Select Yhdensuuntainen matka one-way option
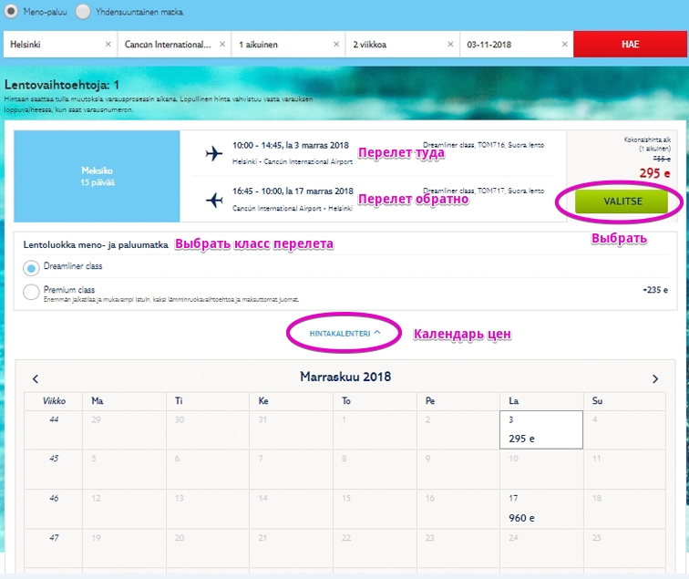Viewport: 689px width, 579px height. pyautogui.click(x=83, y=12)
